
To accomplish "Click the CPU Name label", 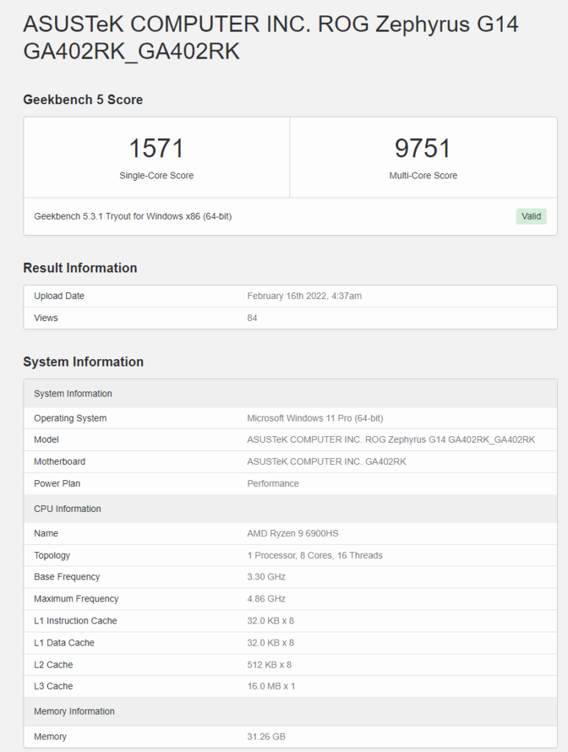I will [x=46, y=533].
